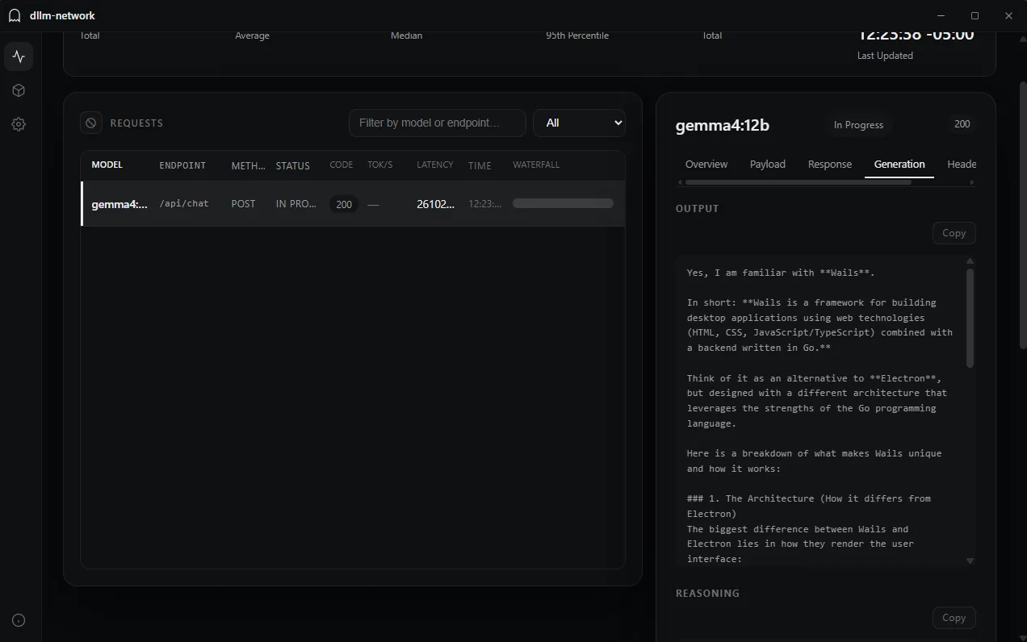Image resolution: width=1027 pixels, height=642 pixels.
Task: Click the info icon at sidebar bottom
Action: [x=19, y=620]
